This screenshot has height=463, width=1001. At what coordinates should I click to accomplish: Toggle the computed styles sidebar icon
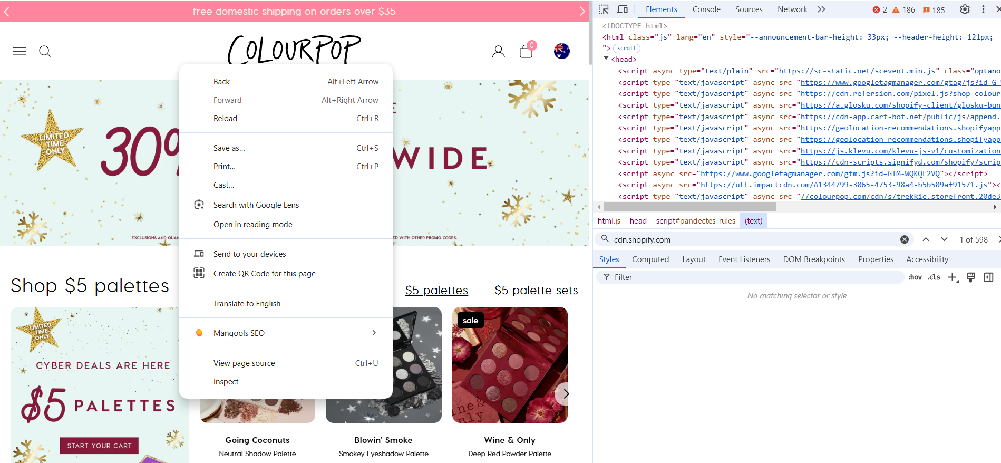[x=989, y=277]
